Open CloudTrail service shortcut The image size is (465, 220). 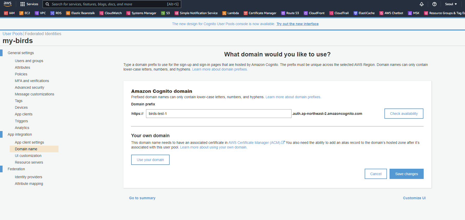[339, 13]
